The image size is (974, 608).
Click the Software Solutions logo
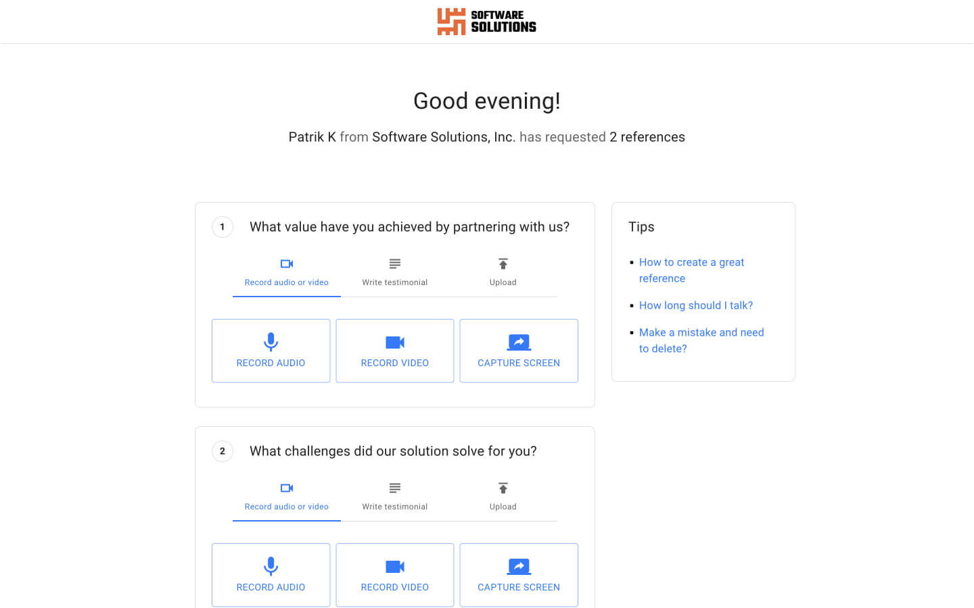point(486,22)
